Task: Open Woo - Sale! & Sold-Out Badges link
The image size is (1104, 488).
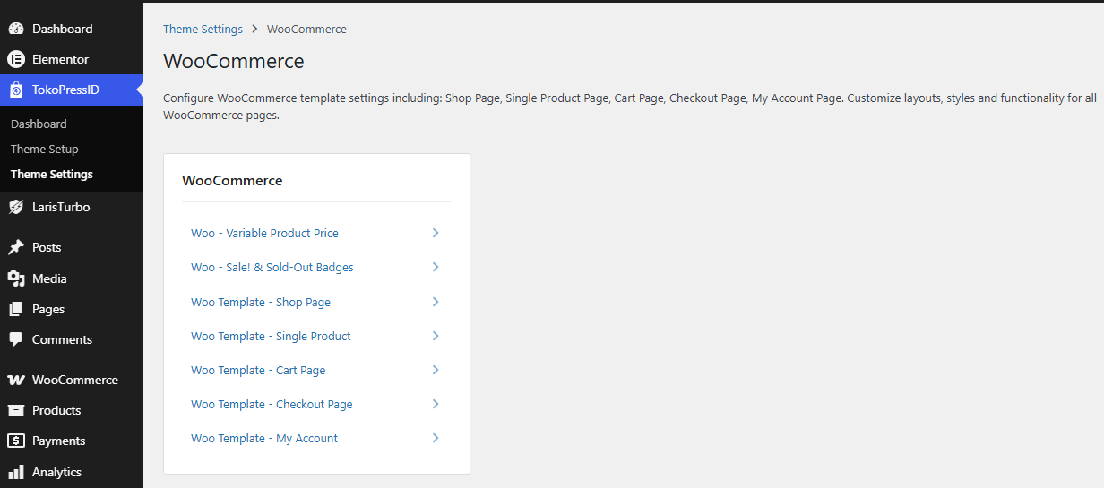Action: [x=272, y=267]
